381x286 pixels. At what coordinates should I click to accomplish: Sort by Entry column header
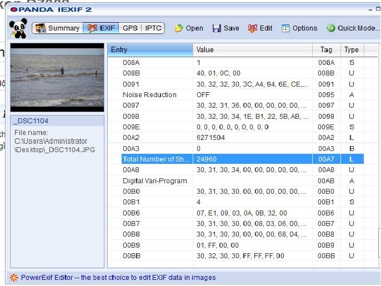pyautogui.click(x=150, y=50)
